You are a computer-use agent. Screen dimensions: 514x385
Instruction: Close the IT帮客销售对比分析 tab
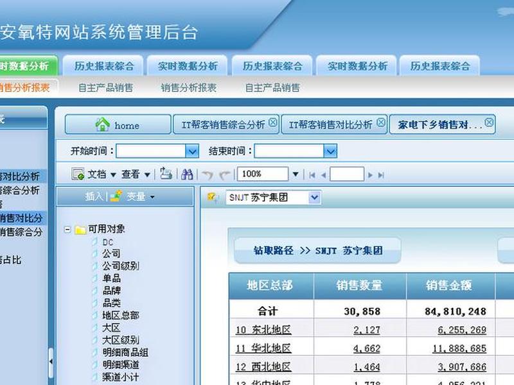pyautogui.click(x=380, y=123)
